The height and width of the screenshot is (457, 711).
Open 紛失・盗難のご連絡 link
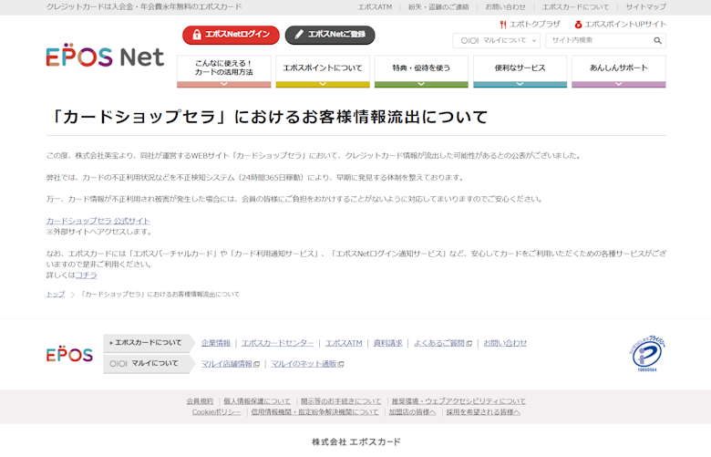point(438,7)
